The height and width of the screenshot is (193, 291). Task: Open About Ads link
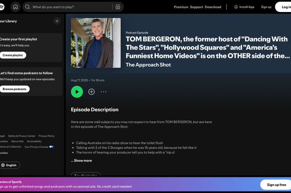(x=17, y=141)
